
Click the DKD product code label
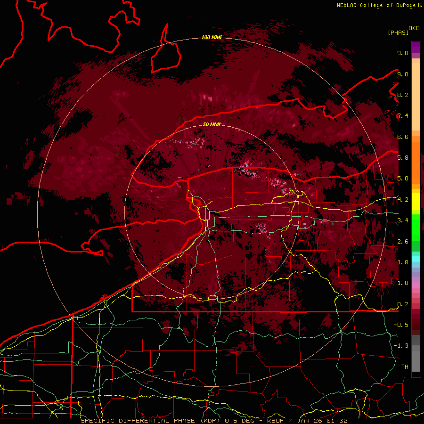coord(414,28)
